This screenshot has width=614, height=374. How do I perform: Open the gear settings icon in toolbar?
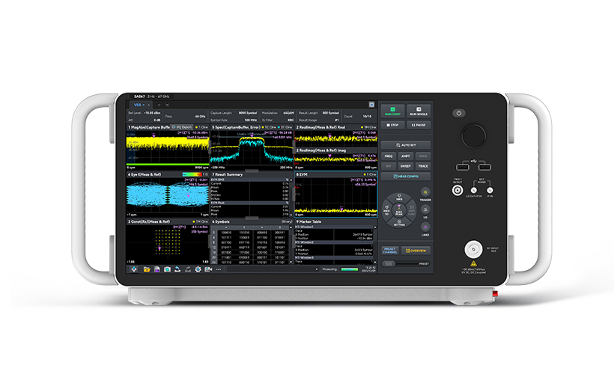pyautogui.click(x=198, y=269)
